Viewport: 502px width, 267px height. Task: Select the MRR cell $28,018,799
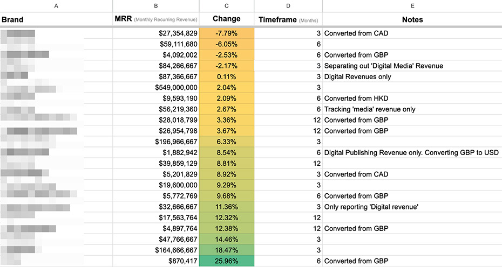156,120
